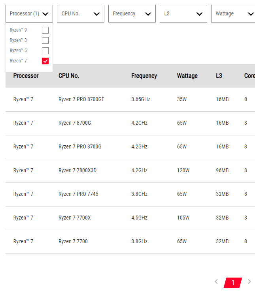
Task: Tick the Ryzen 3 checkbox
Action: coord(45,40)
